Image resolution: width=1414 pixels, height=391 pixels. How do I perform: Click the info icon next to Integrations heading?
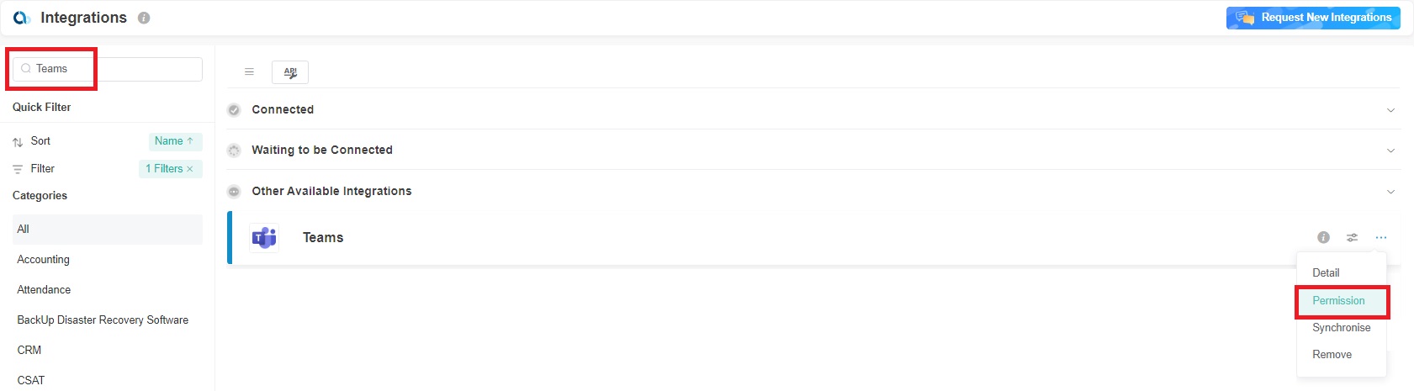tap(144, 18)
